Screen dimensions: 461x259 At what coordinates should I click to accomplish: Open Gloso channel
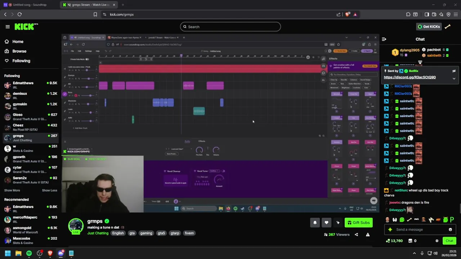[31, 117]
